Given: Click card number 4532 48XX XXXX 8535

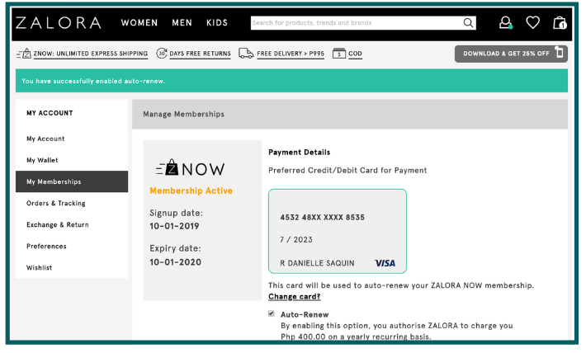Looking at the screenshot, I should point(322,218).
